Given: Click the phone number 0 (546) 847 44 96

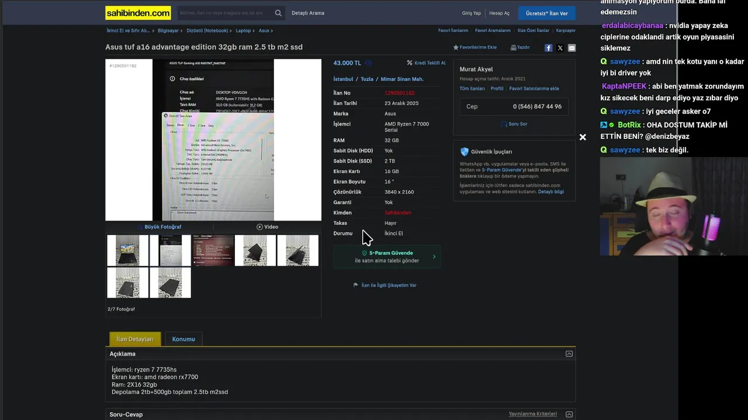Looking at the screenshot, I should [x=537, y=107].
